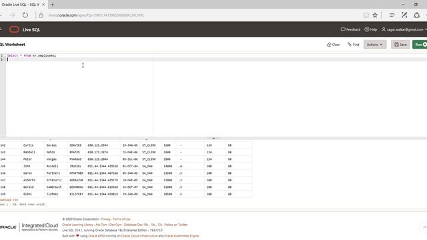Open the Ask Tom link

pyautogui.click(x=101, y=225)
